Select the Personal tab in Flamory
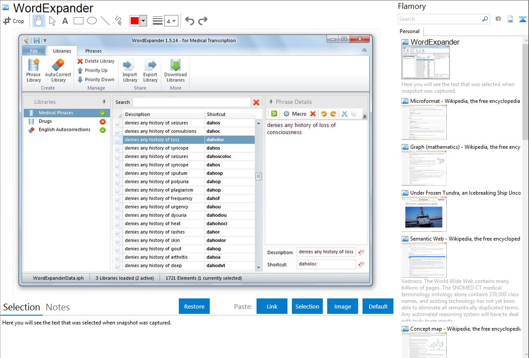Viewport: 529px width, 358px height. (x=410, y=31)
